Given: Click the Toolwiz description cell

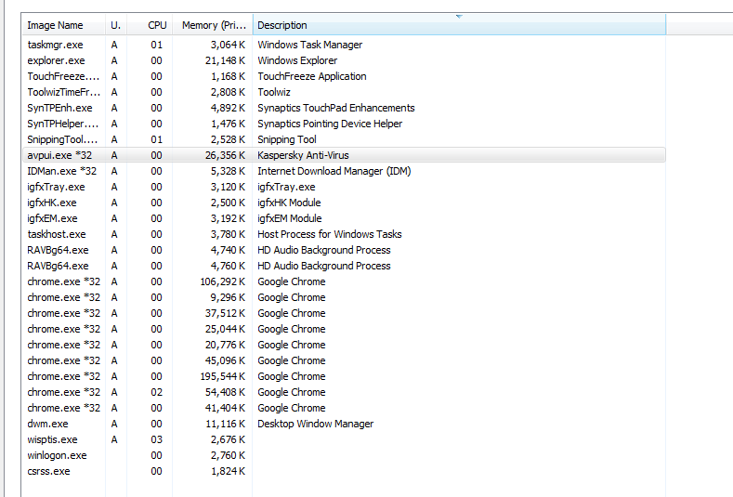Looking at the screenshot, I should [x=274, y=93].
